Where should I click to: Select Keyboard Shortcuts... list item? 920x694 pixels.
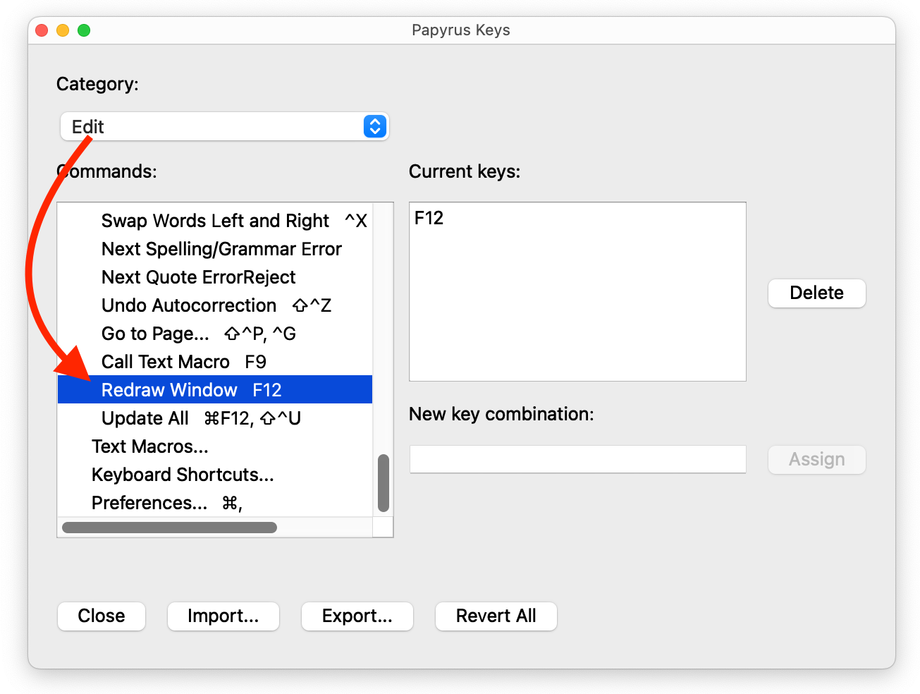pos(215,475)
